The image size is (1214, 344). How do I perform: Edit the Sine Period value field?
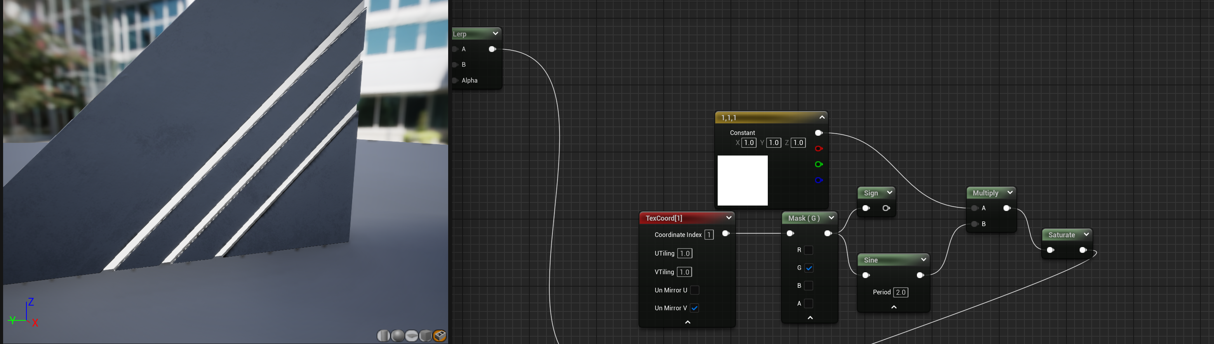[x=901, y=292]
